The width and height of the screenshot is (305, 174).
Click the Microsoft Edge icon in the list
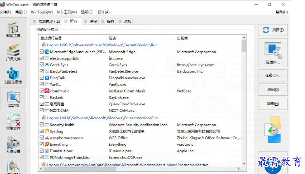click(x=47, y=52)
